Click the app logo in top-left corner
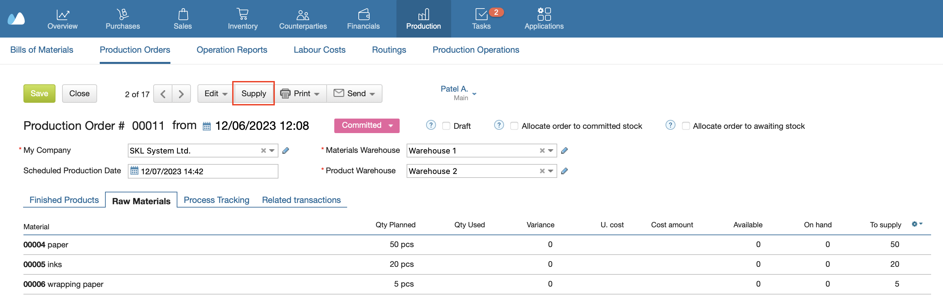 point(17,18)
